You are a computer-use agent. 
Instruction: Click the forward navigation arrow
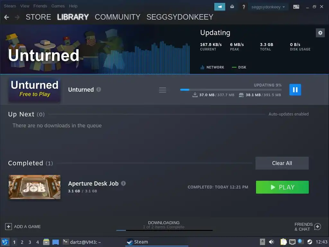tap(17, 17)
